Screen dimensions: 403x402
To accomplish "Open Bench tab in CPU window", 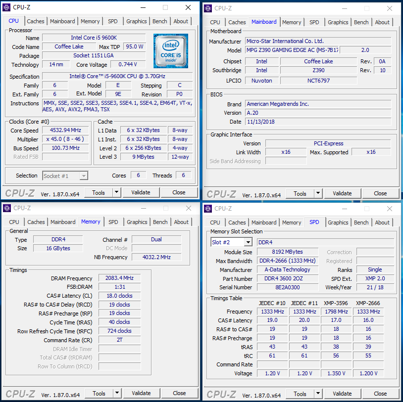I will (159, 21).
